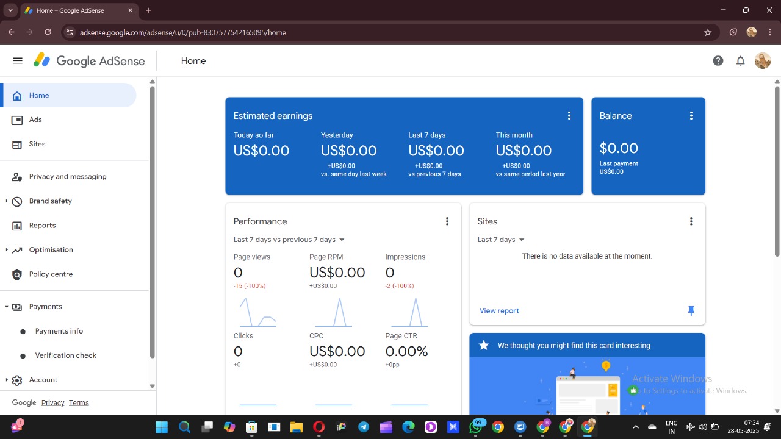The width and height of the screenshot is (781, 439).
Task: Click the address bar URL
Action: point(183,32)
